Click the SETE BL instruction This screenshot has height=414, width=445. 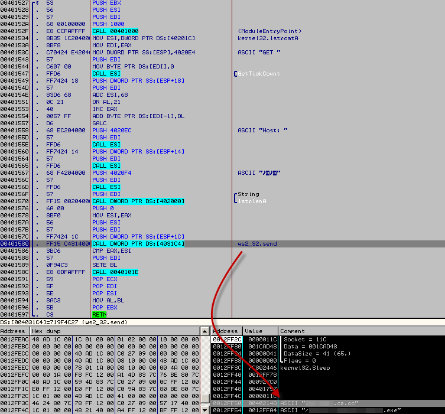105,265
